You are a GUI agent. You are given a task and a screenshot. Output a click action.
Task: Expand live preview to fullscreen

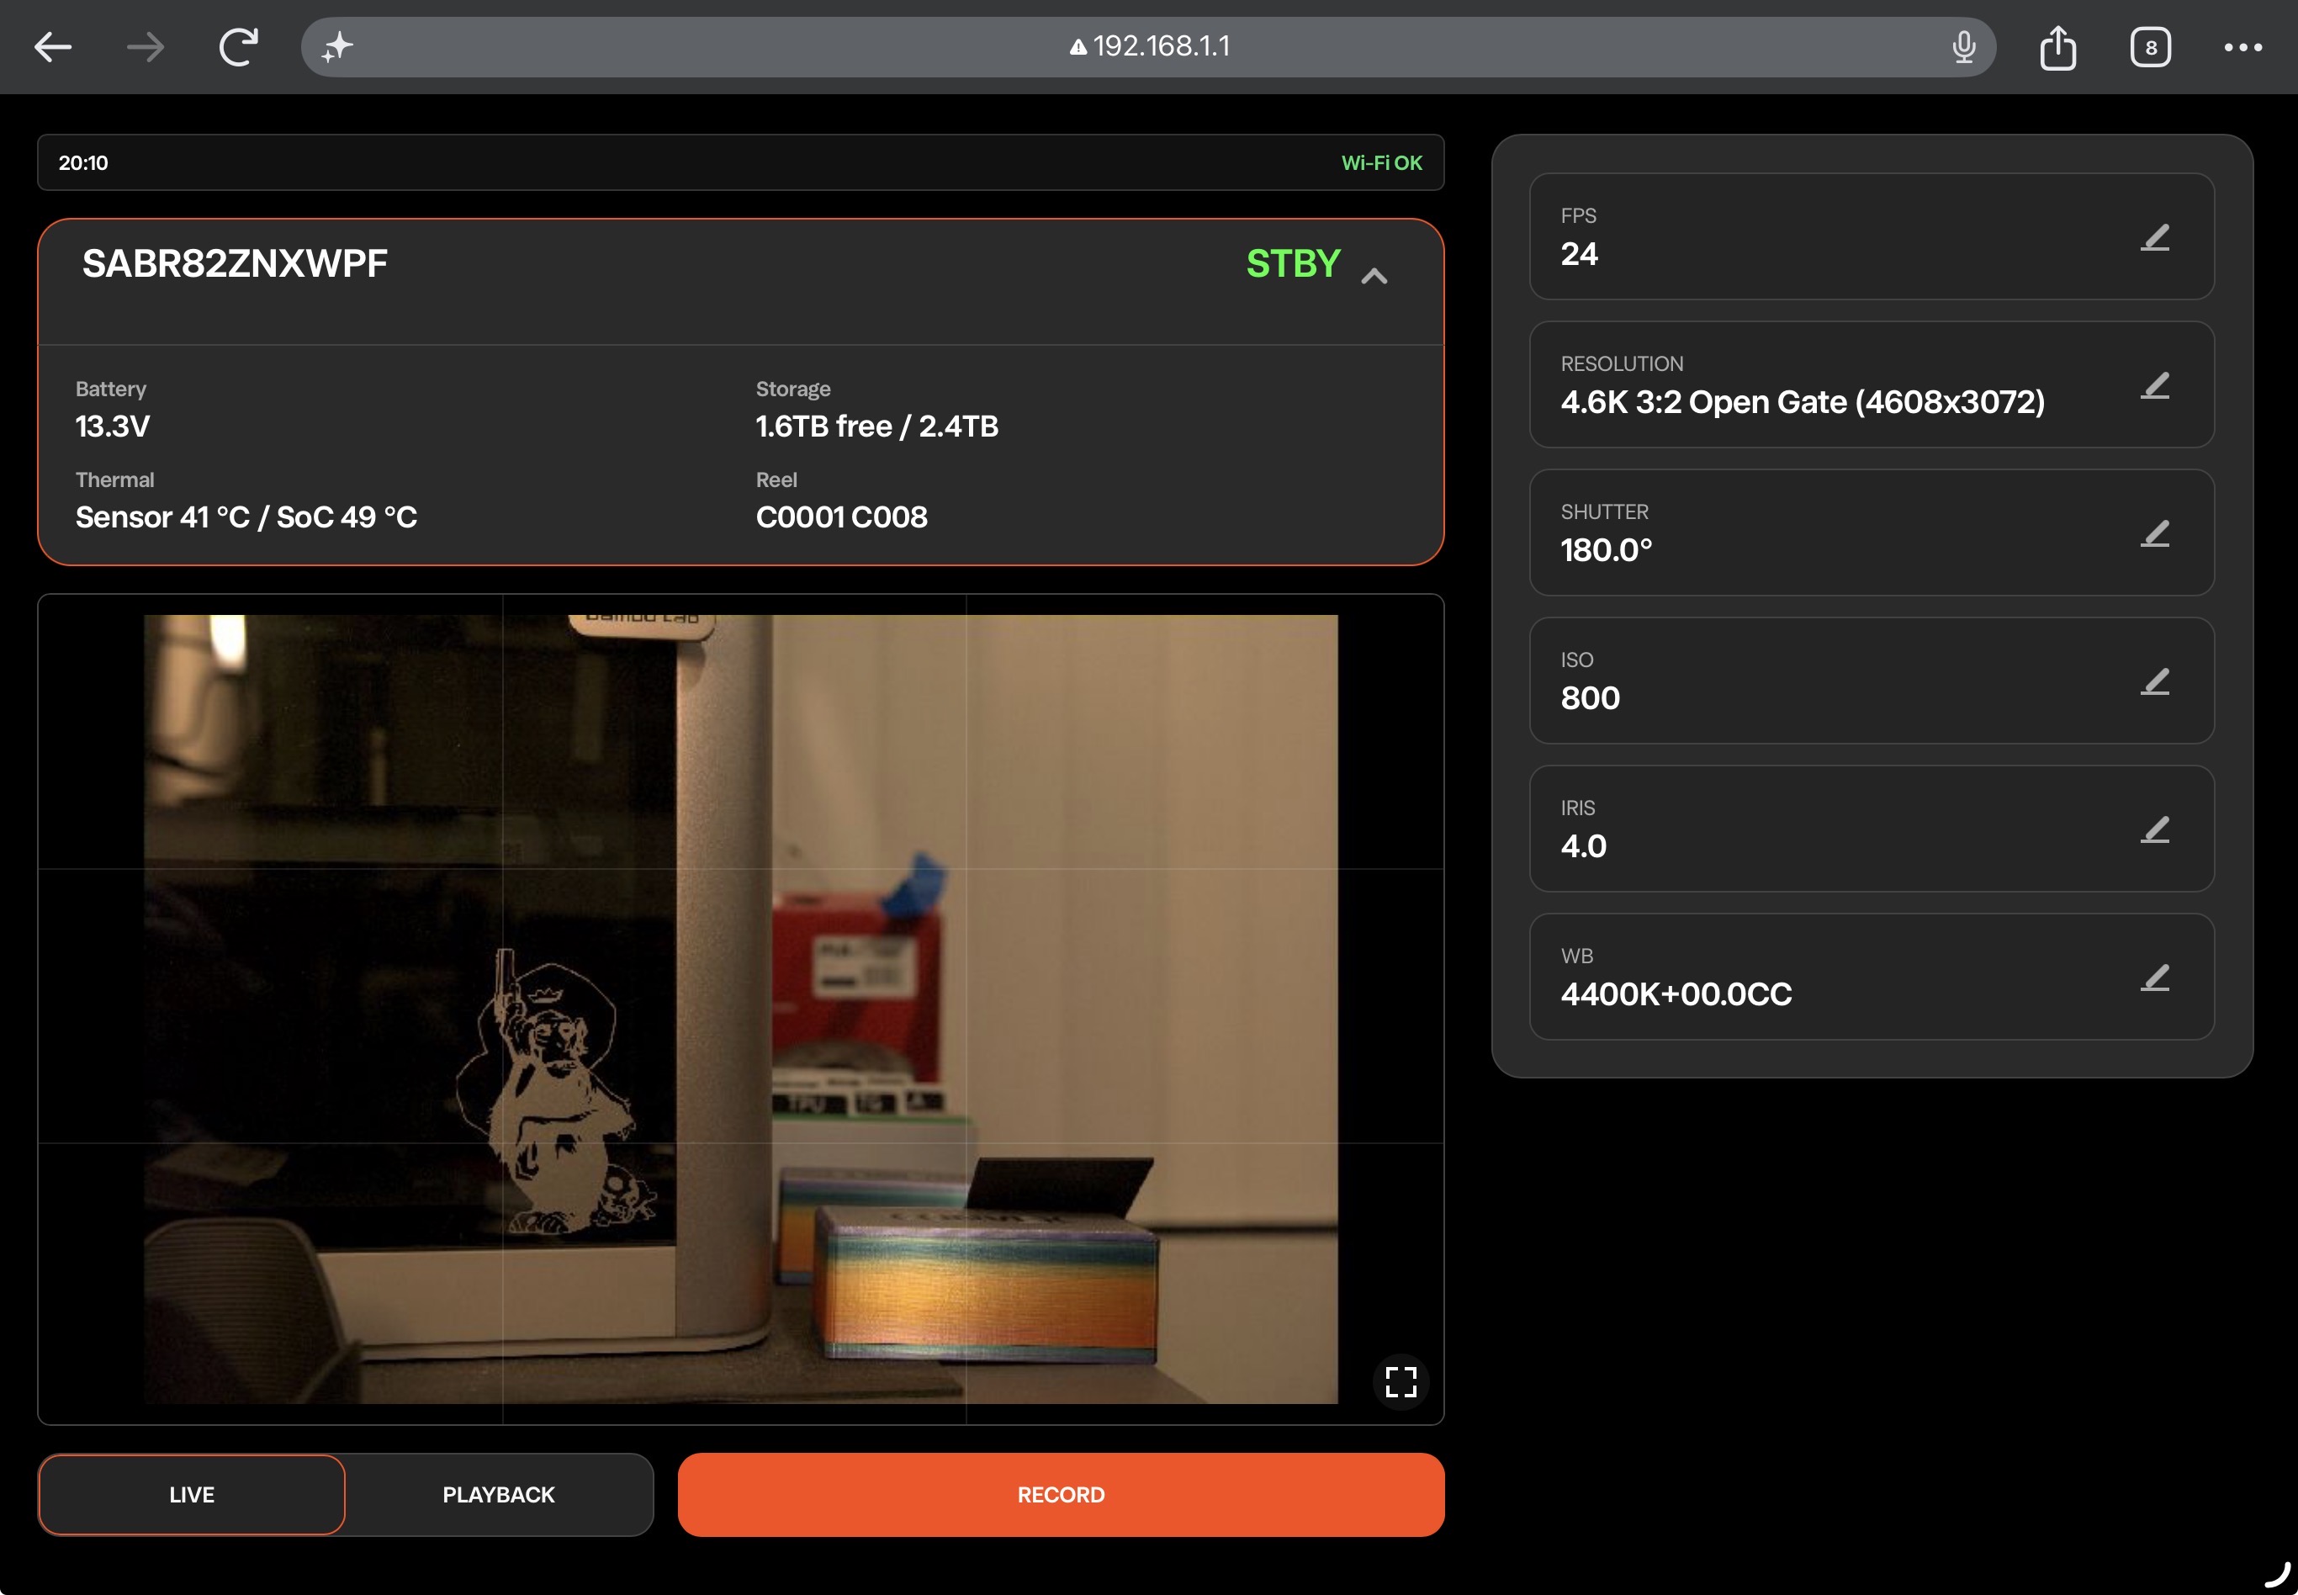point(1401,1381)
